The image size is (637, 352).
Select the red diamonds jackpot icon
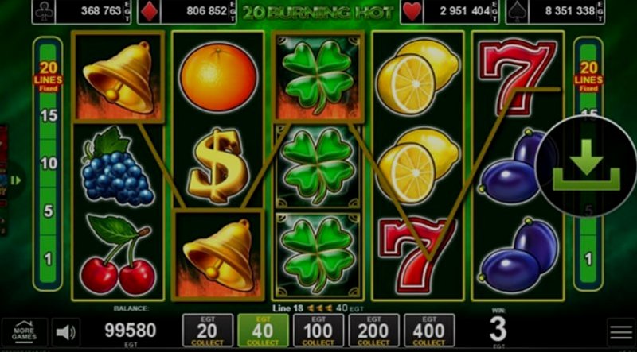pos(149,12)
